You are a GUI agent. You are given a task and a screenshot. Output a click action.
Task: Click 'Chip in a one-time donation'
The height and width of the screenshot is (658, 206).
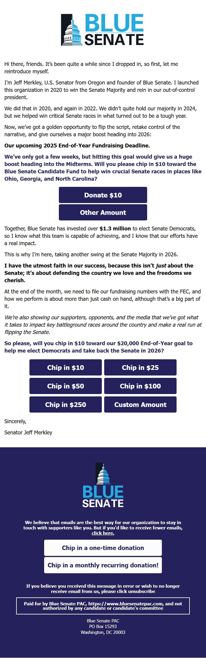(x=103, y=548)
